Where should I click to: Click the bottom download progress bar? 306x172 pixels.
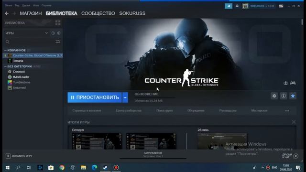pyautogui.click(x=153, y=159)
